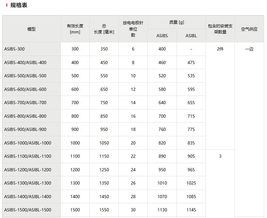Select the 1350 total length value

[x=104, y=183]
